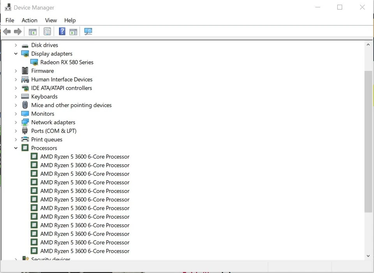Click the Mice and other pointing devices icon

click(x=25, y=105)
